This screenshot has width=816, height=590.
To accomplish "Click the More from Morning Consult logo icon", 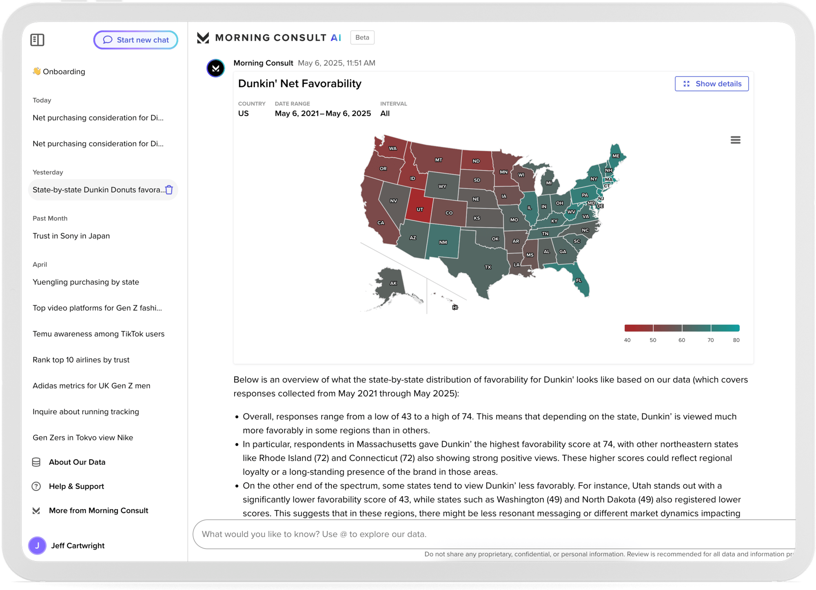I will (36, 511).
